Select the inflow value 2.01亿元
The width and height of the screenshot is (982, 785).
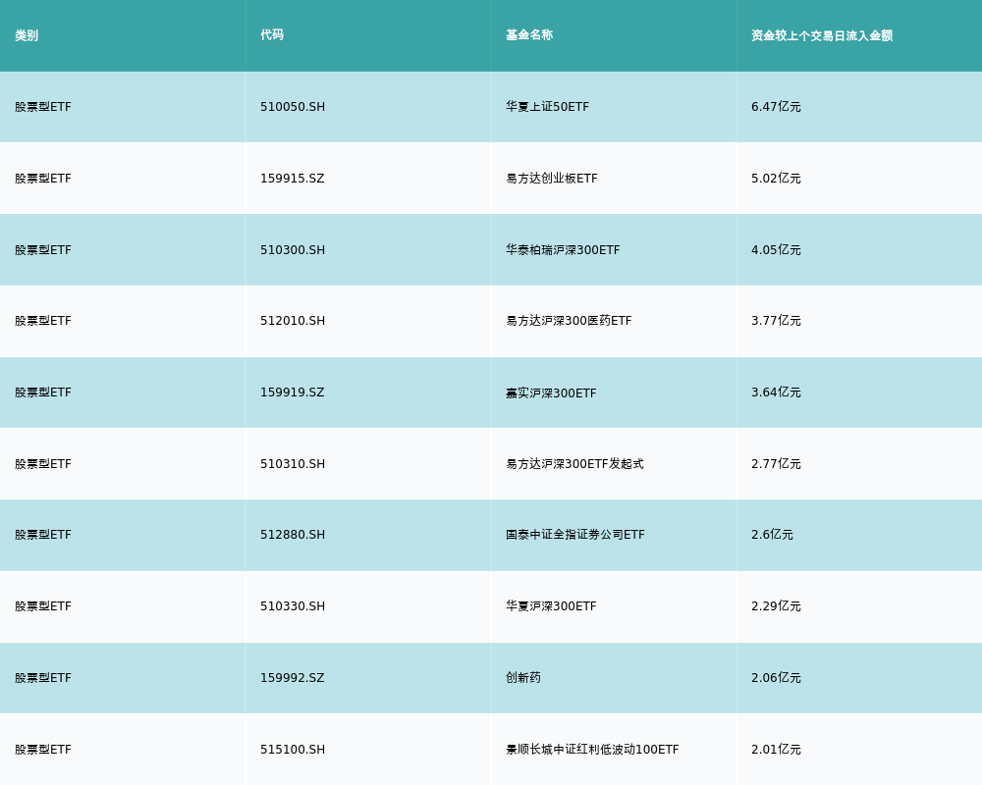point(776,750)
